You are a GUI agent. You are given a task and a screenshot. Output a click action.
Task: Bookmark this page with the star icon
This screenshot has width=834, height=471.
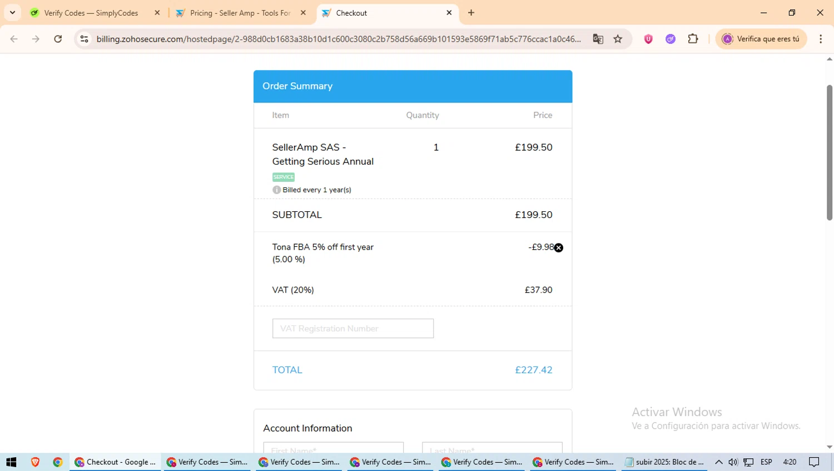tap(618, 39)
